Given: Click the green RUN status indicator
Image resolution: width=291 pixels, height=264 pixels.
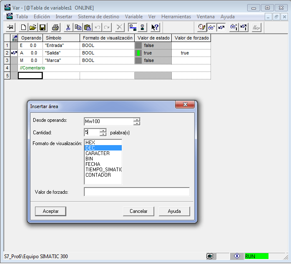Looking at the screenshot, I should (256, 256).
